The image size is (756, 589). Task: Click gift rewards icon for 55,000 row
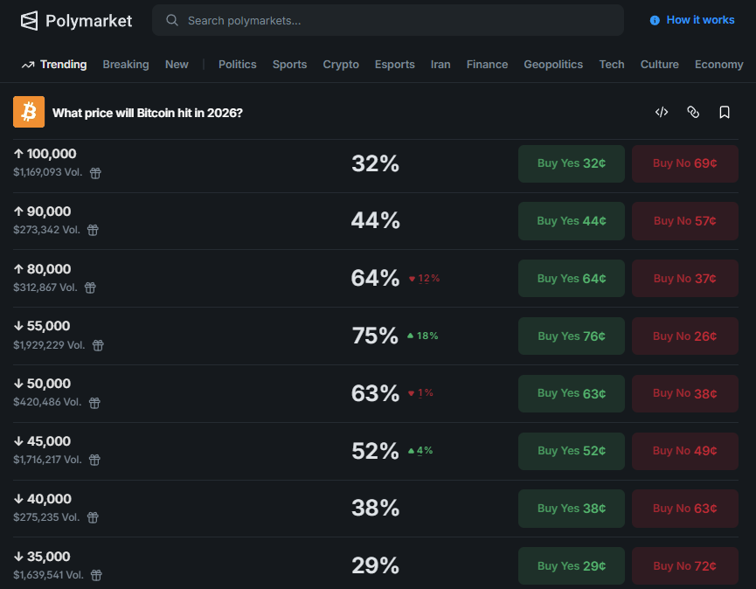[x=98, y=345]
